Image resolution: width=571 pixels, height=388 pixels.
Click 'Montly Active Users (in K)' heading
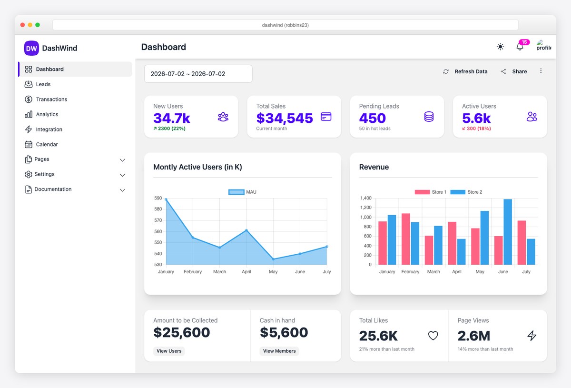coord(197,167)
